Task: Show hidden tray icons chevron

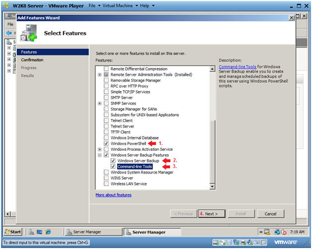Action: pos(261,232)
